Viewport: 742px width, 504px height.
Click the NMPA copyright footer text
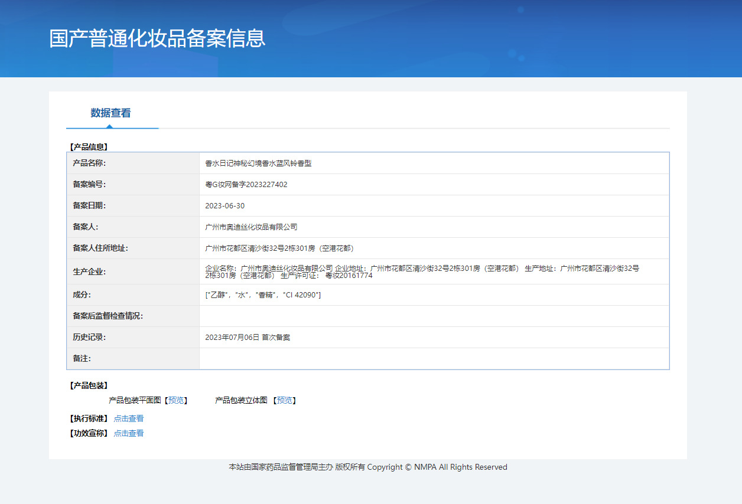coord(367,467)
